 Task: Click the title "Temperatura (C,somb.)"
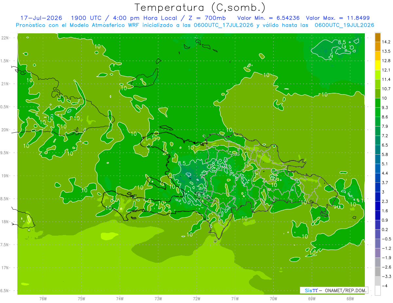(x=200, y=8)
